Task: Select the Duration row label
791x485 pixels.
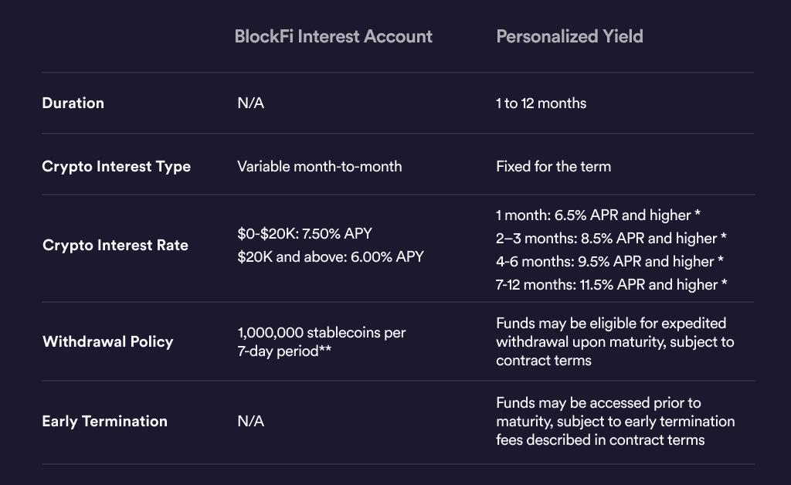Action: click(x=73, y=103)
